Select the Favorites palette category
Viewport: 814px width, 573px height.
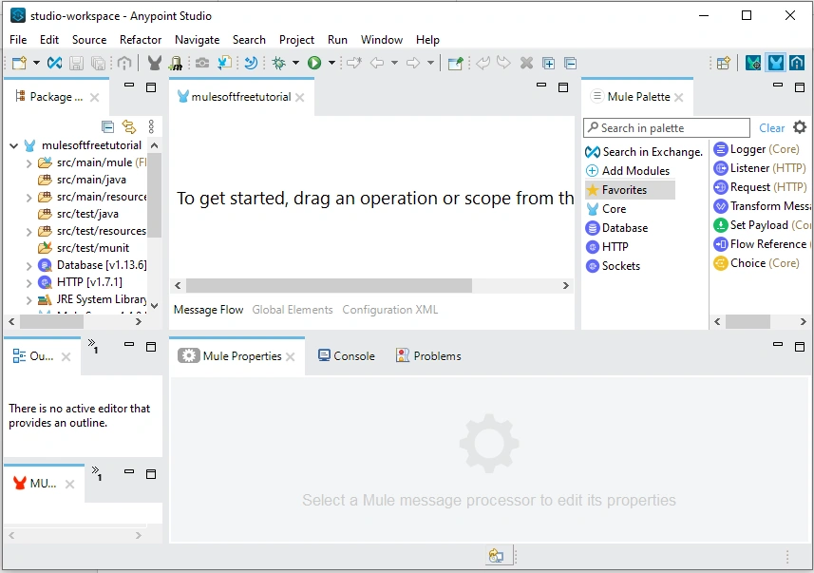coord(630,190)
